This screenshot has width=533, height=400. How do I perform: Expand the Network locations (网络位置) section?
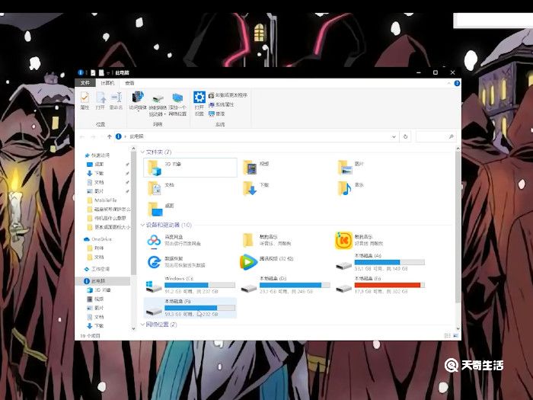(x=142, y=325)
